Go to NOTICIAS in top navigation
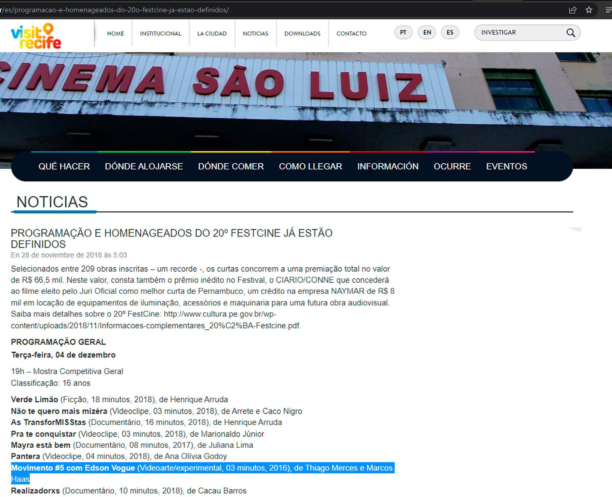The image size is (612, 497). pos(255,33)
